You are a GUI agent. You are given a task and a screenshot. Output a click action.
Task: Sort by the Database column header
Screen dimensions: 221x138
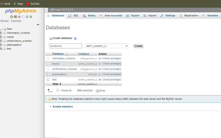[58, 54]
